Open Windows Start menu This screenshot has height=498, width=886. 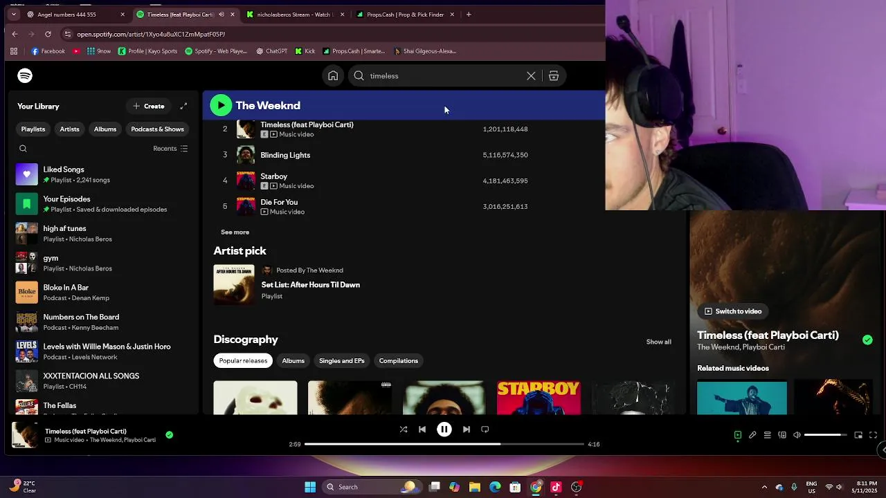310,487
